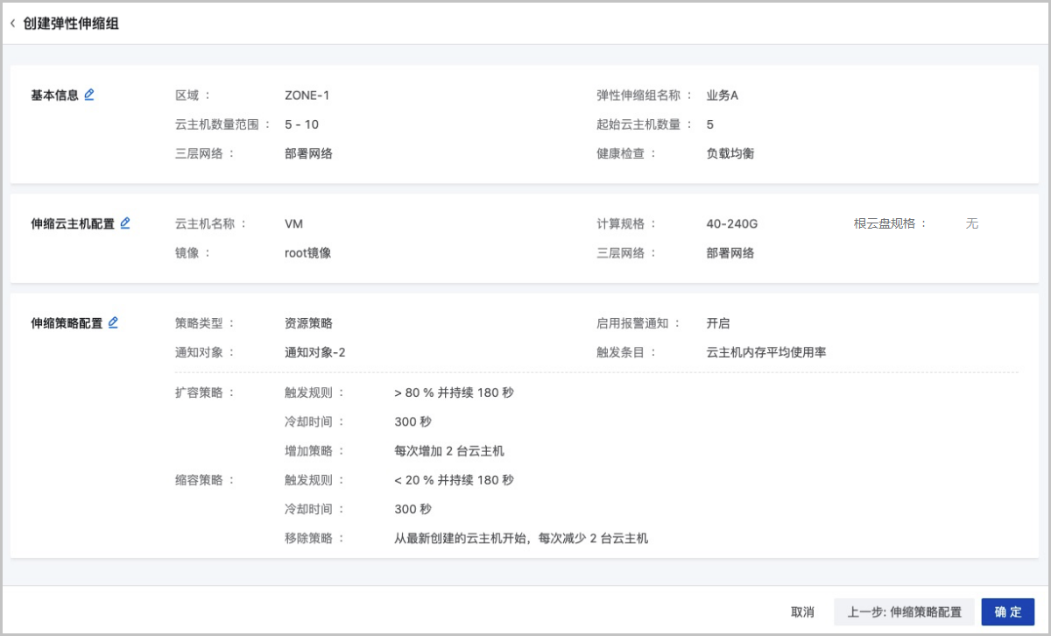This screenshot has width=1051, height=636.
Task: Click the 取消 cancel button
Action: [x=802, y=611]
